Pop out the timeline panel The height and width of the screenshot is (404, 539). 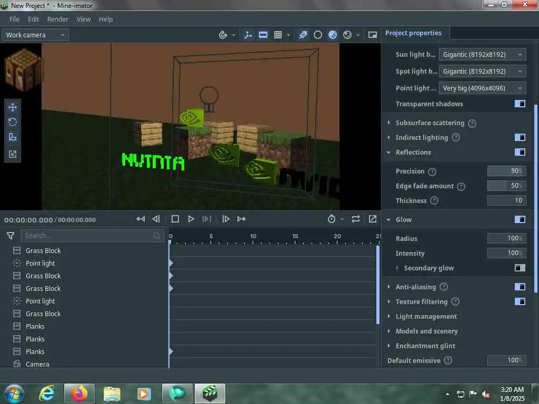coord(373,219)
